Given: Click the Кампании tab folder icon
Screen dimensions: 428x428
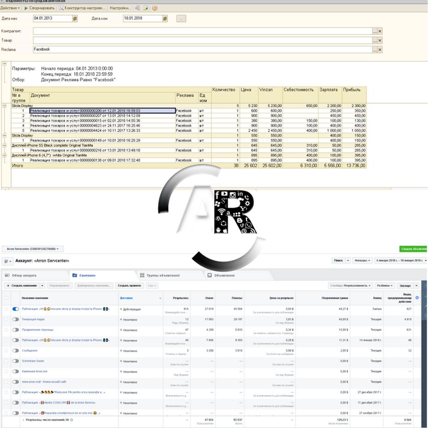Looking at the screenshot, I should 75,276.
